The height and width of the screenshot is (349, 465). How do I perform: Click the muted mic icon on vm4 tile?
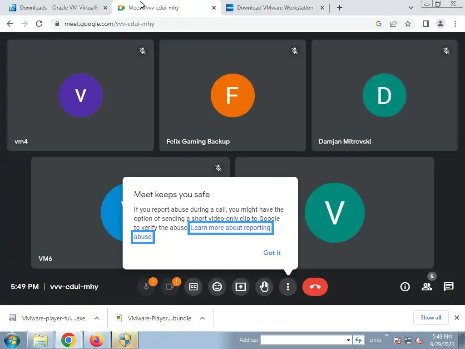[143, 51]
